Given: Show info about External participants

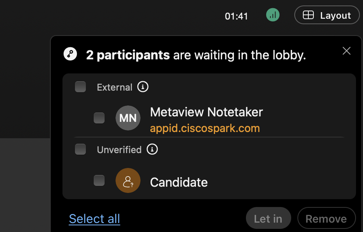Looking at the screenshot, I should click(x=143, y=87).
